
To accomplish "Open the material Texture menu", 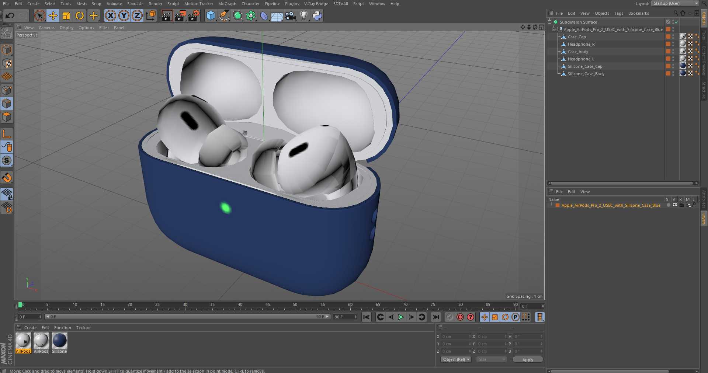I will 83,328.
